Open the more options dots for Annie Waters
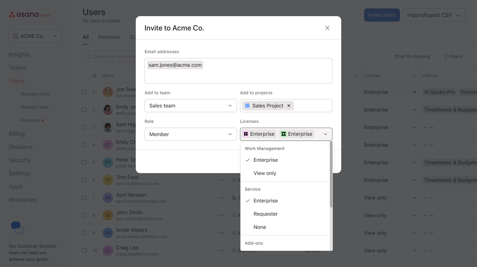This screenshot has height=267, width=477. 221,233
